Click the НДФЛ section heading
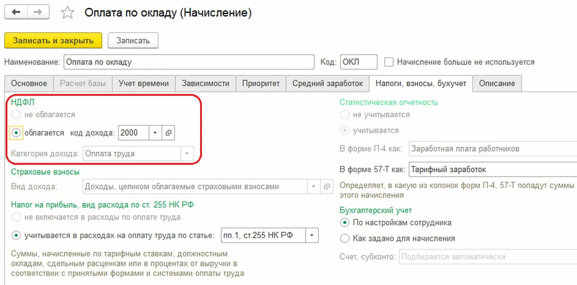 (x=23, y=102)
